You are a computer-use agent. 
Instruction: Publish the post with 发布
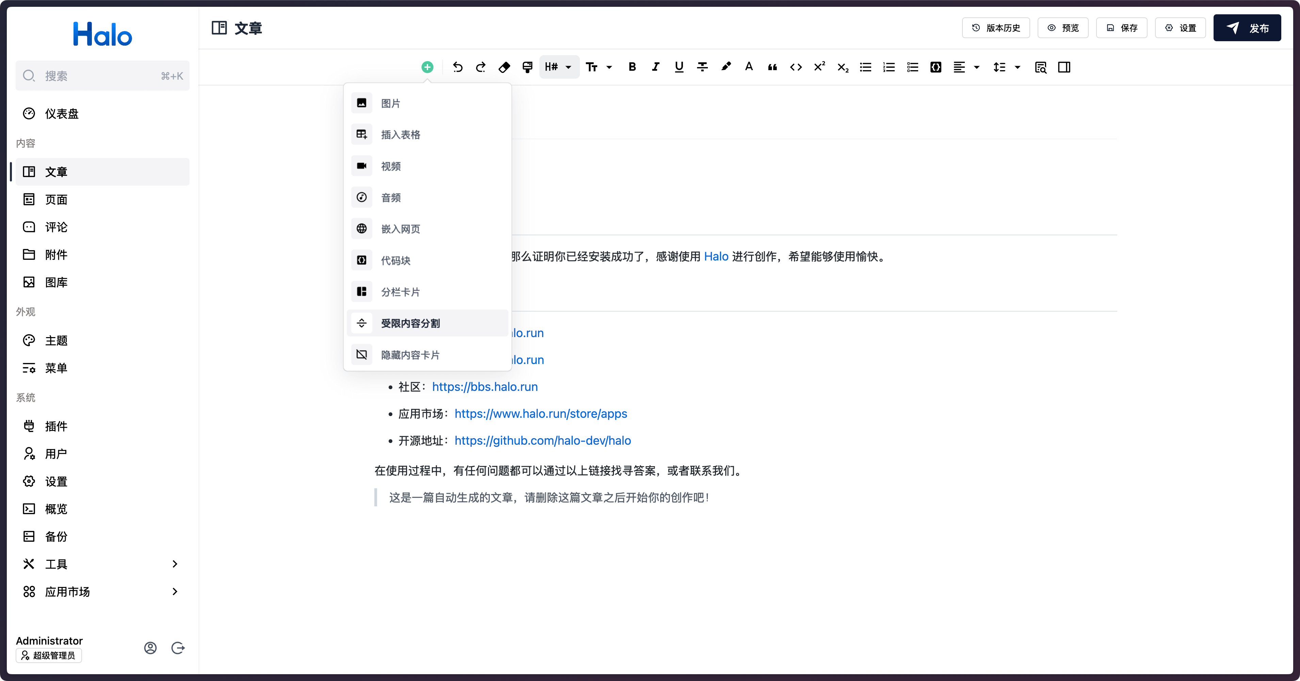1247,28
